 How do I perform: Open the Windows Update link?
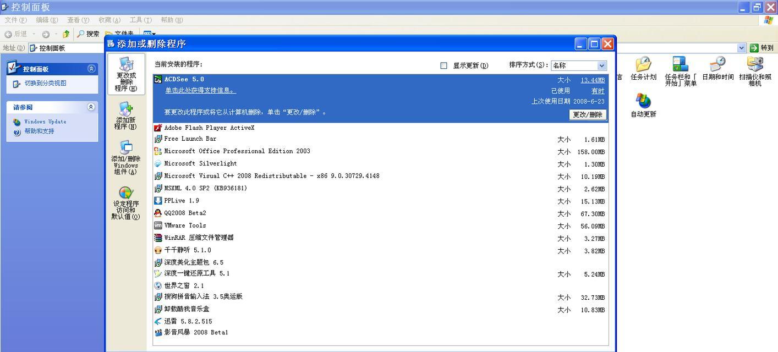[x=45, y=122]
